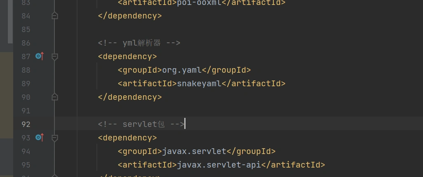Collapse the dependency block starting at line 87
The image size is (423, 177).
point(54,57)
